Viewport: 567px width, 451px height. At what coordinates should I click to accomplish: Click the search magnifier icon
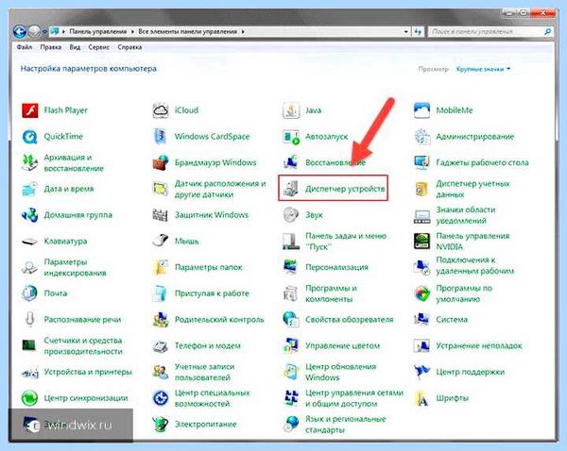tap(548, 32)
